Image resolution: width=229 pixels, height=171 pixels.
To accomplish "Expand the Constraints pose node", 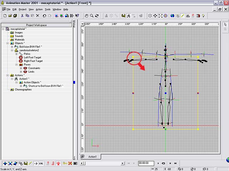I will point(21,68).
